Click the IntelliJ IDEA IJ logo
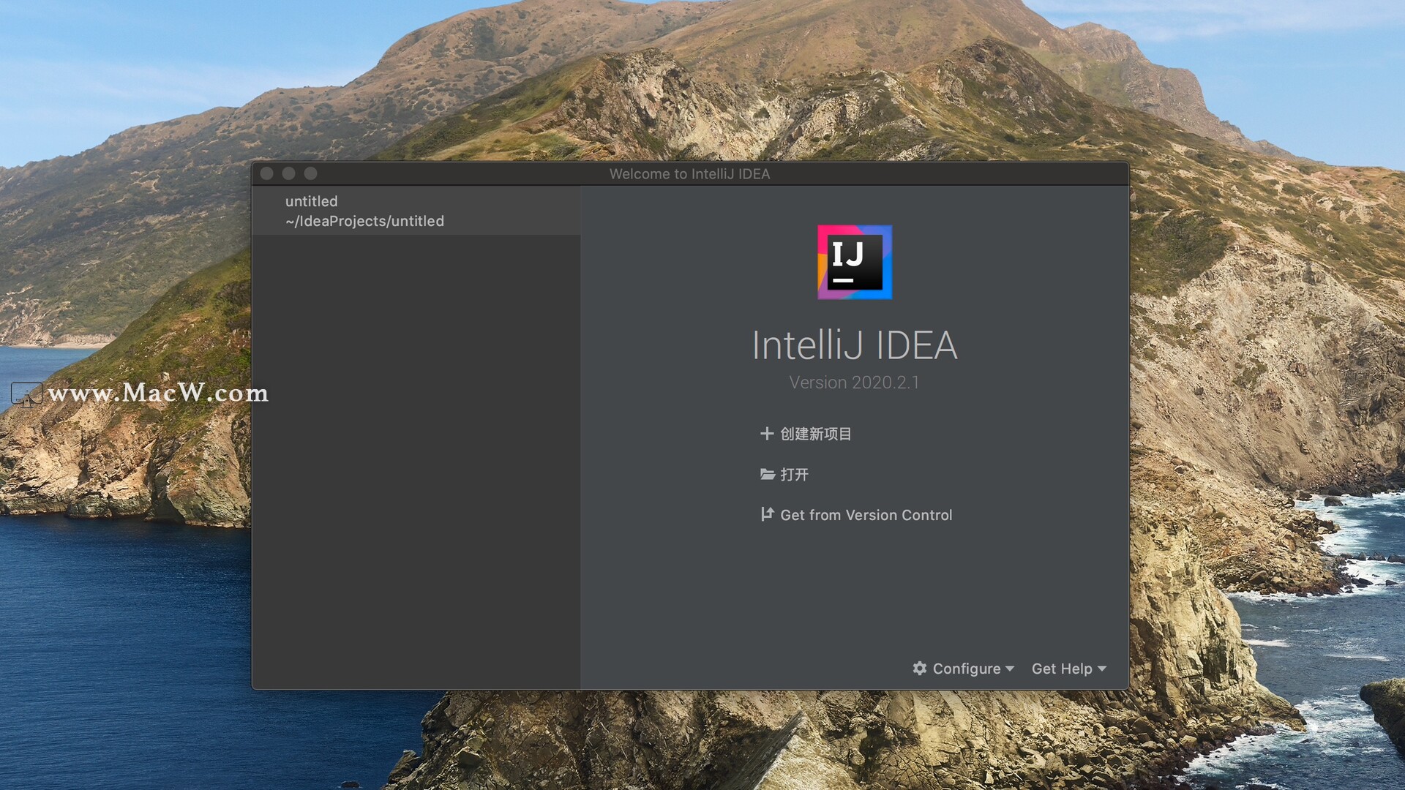The height and width of the screenshot is (790, 1405). (855, 262)
